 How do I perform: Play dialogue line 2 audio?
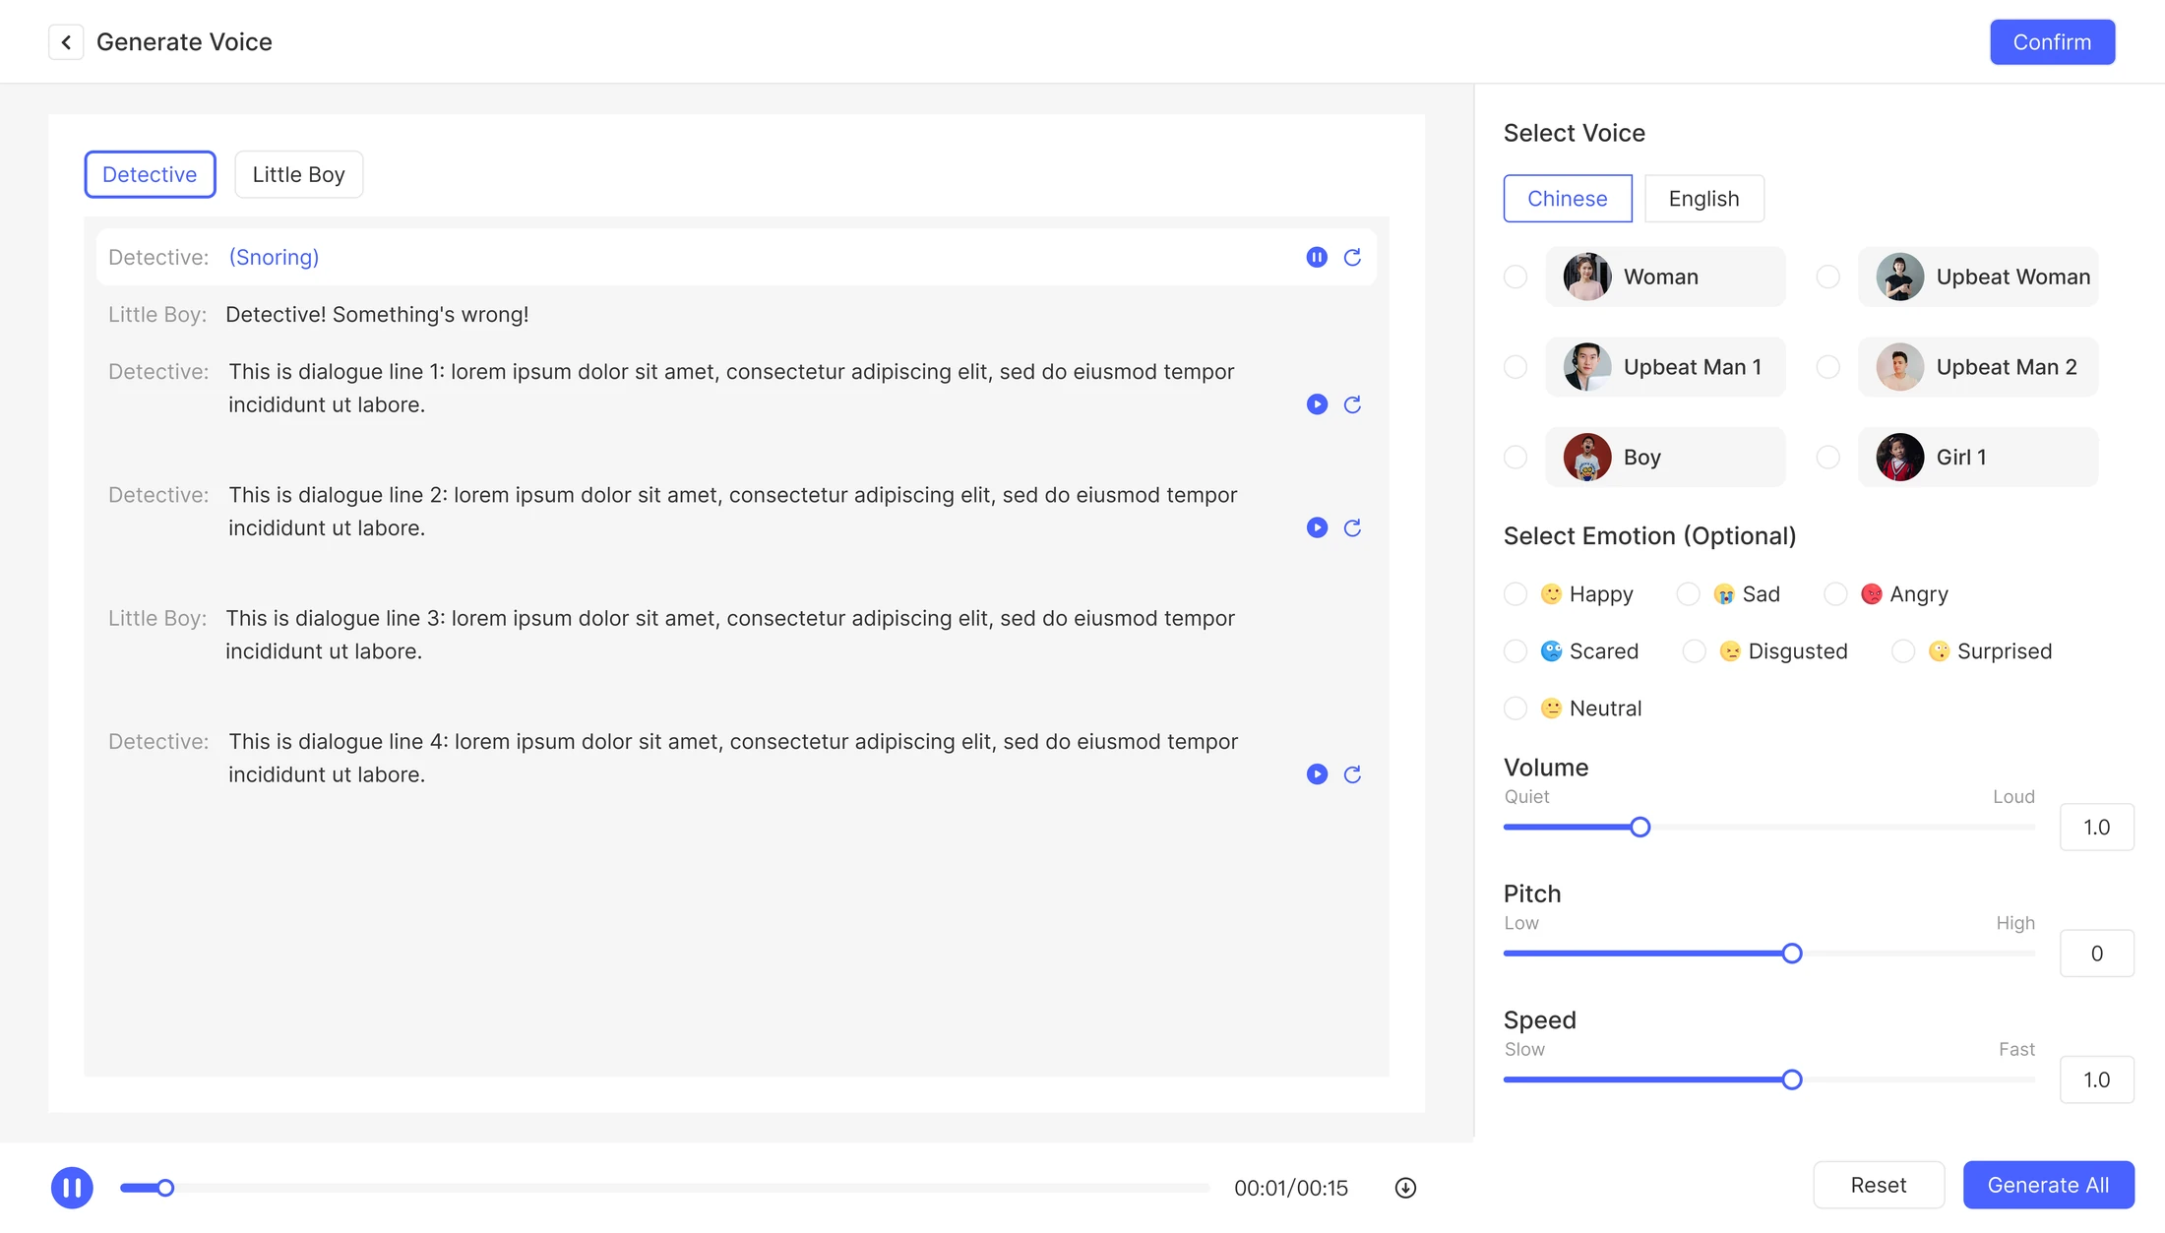[1317, 527]
